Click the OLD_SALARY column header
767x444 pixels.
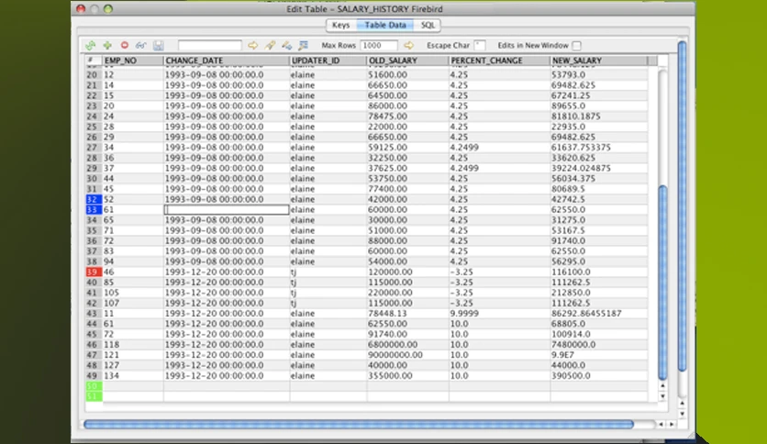coord(408,61)
